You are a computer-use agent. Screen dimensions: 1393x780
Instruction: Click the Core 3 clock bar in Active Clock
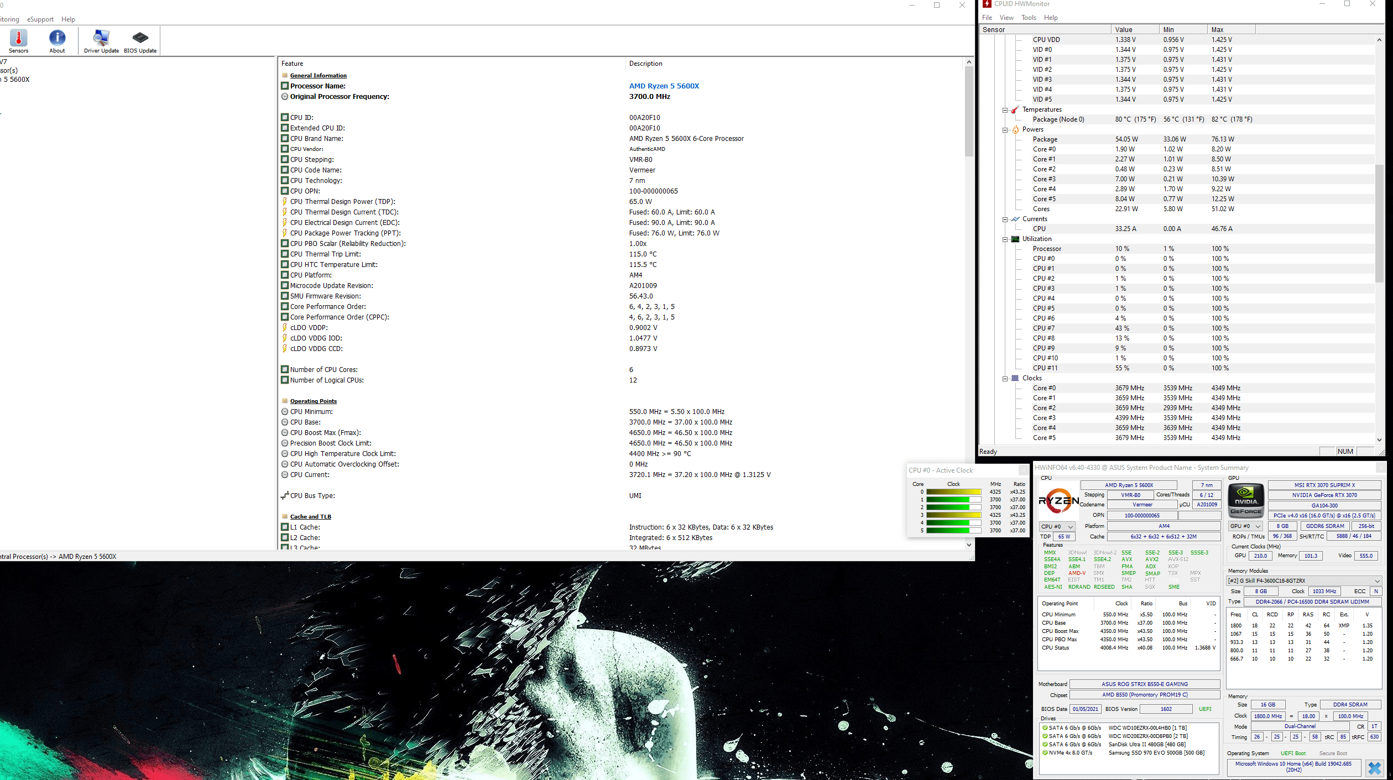954,515
